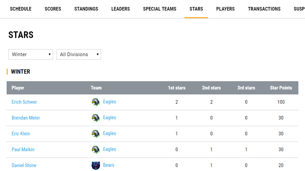The image size is (305, 171).
Task: Open Brendan Meier's player link
Action: pyautogui.click(x=26, y=118)
